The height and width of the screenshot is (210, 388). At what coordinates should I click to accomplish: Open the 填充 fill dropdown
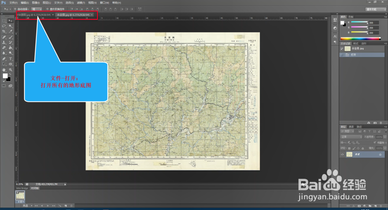pyautogui.click(x=385, y=148)
